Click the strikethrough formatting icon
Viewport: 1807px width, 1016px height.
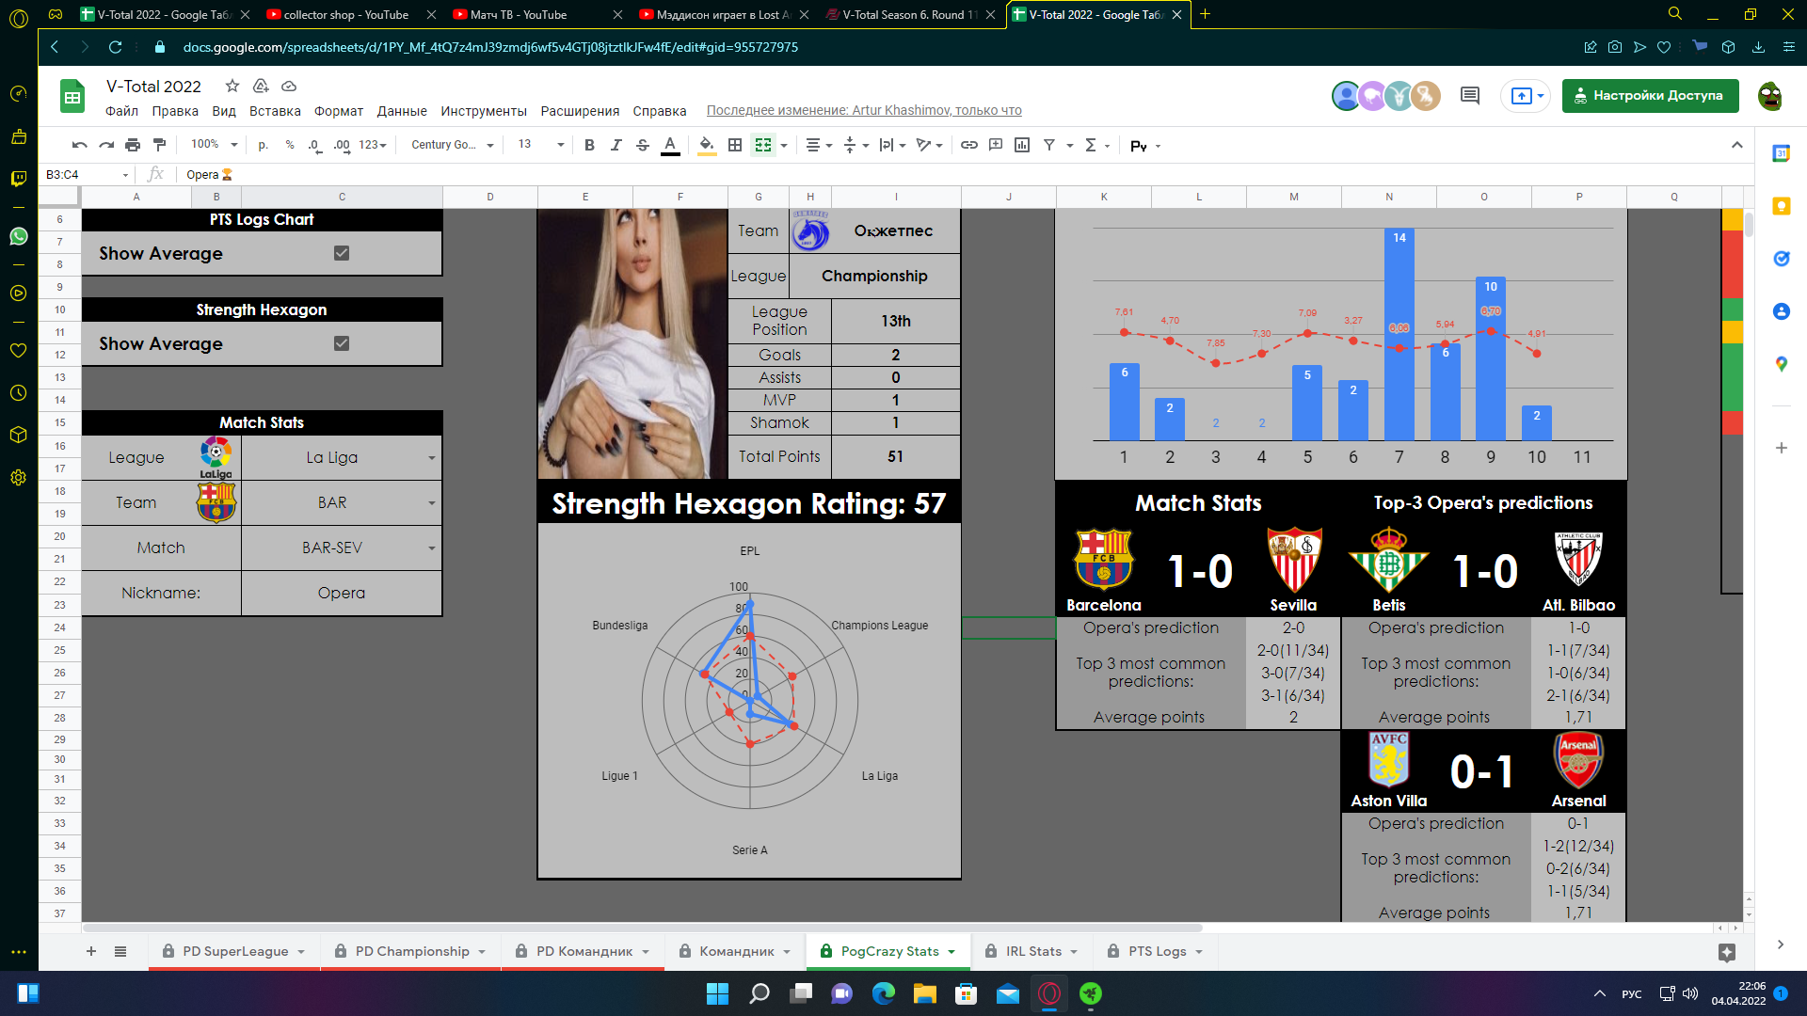point(643,145)
